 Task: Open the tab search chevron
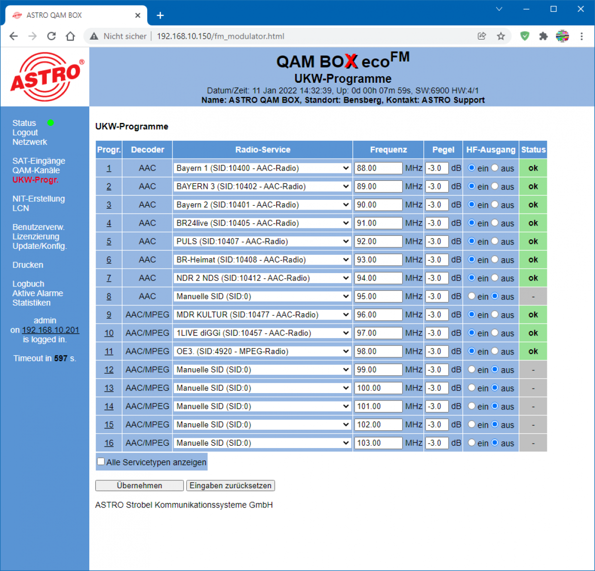point(499,9)
